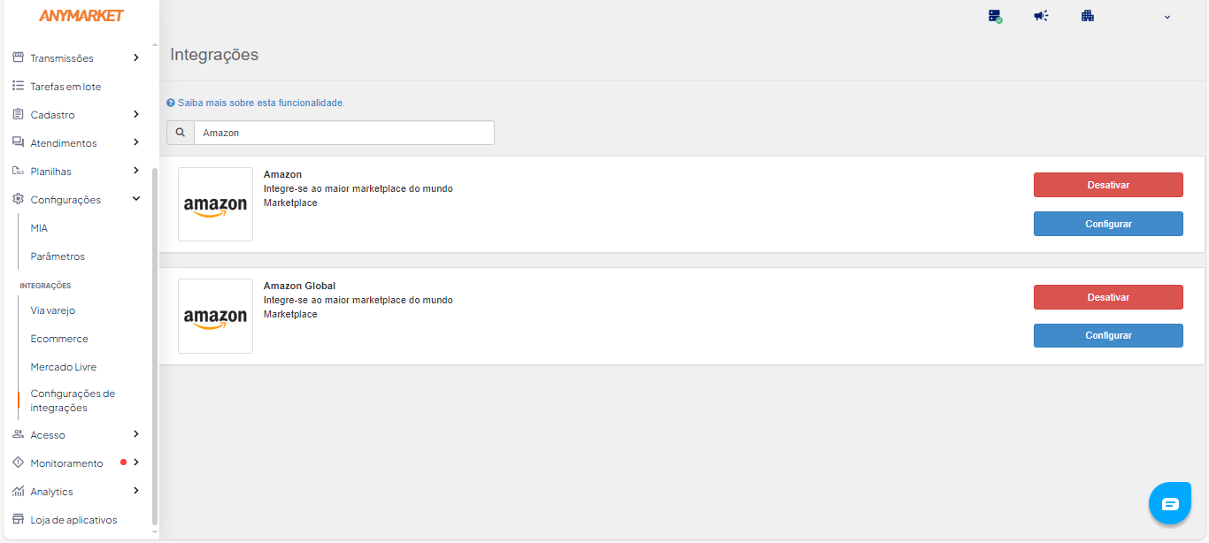Click the Amazon Global title text

299,286
